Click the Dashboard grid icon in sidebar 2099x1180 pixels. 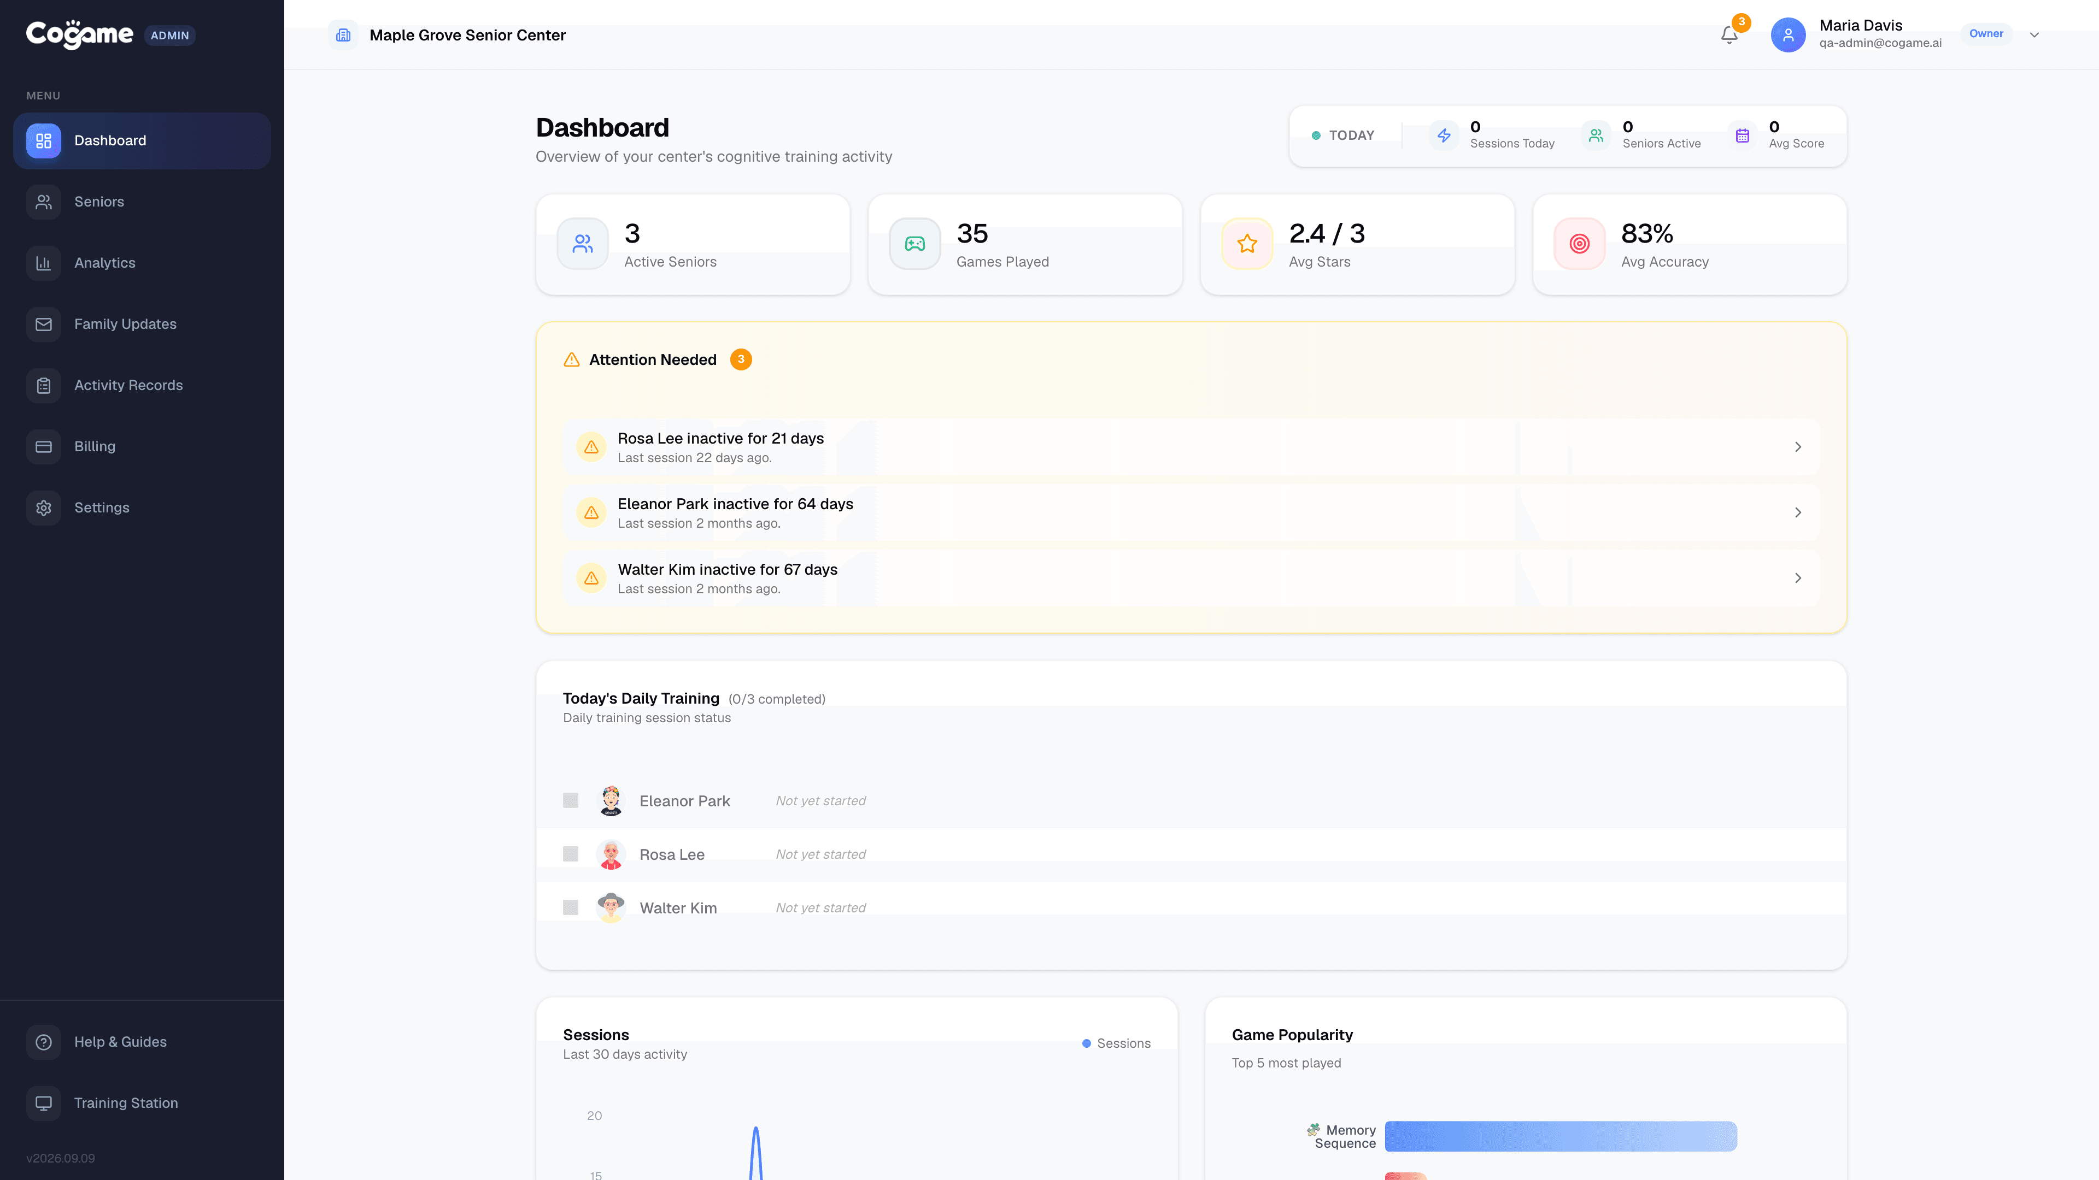coord(44,141)
